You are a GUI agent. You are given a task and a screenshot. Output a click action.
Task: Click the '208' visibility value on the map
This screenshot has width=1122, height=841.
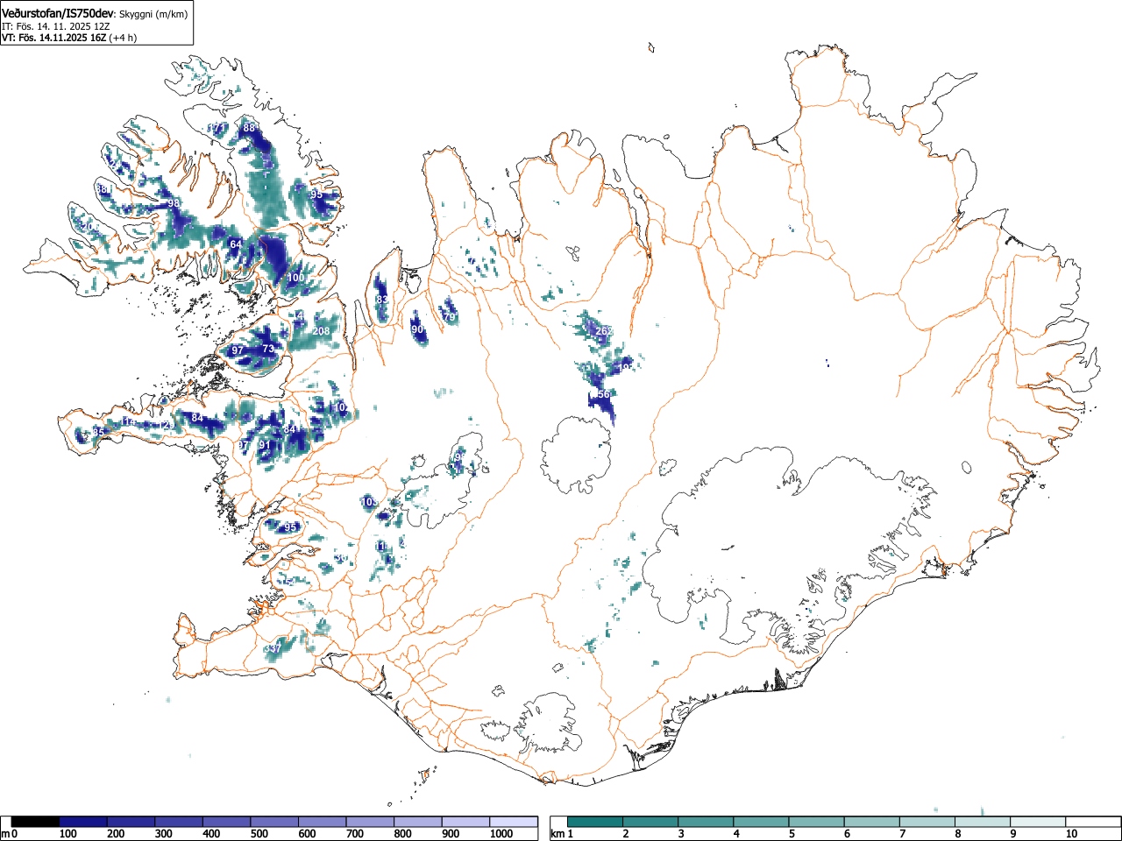coord(321,331)
